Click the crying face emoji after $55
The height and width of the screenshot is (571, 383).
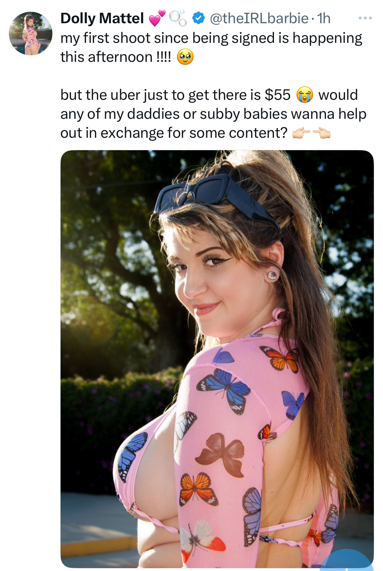click(x=304, y=95)
